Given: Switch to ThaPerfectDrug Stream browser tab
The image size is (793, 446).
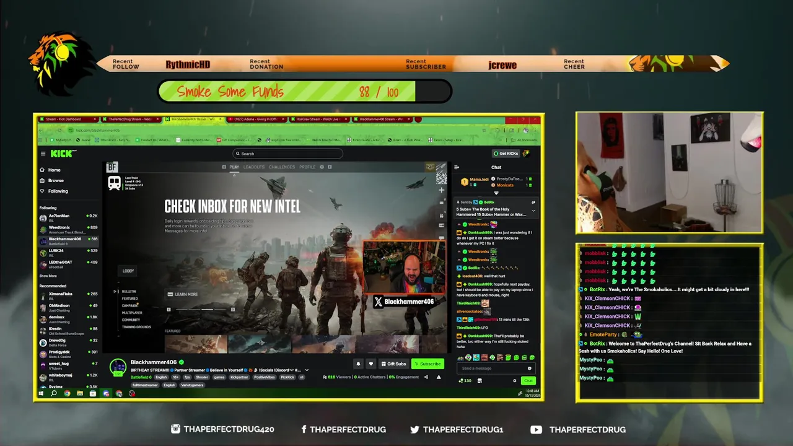Looking at the screenshot, I should 130,119.
